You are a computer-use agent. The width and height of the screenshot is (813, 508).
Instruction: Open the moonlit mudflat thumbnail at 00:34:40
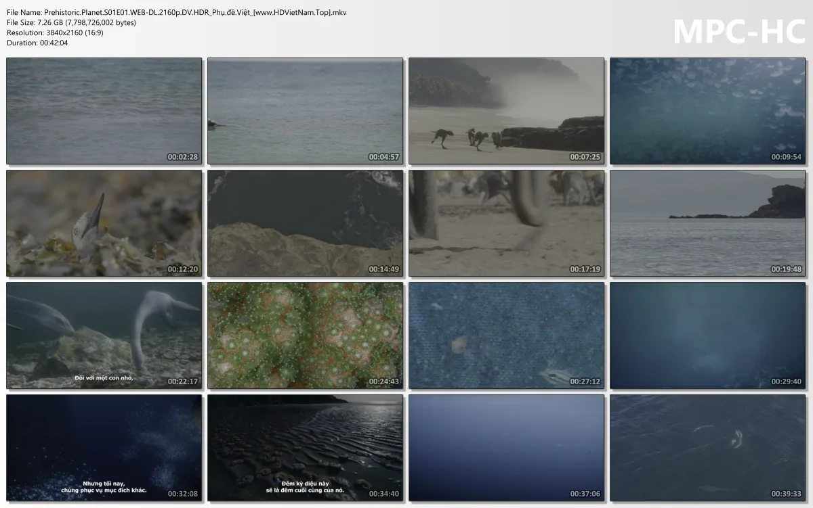point(305,448)
